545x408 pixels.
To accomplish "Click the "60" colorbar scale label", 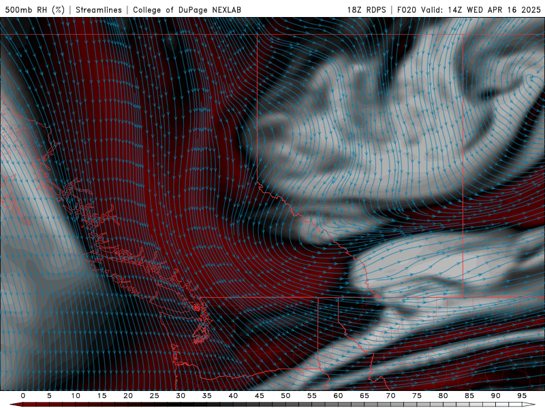I will [x=338, y=396].
